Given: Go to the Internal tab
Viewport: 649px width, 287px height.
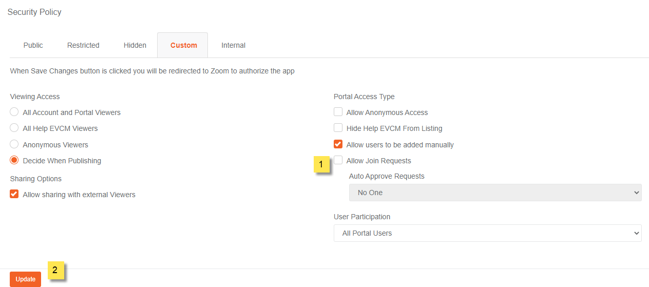Looking at the screenshot, I should [233, 45].
